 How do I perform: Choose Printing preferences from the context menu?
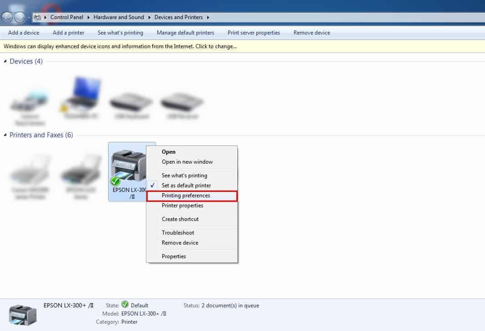coord(186,196)
